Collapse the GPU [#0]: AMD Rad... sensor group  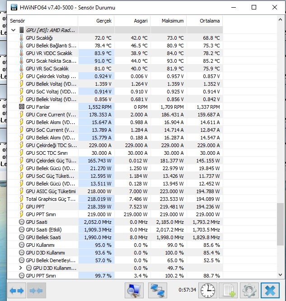[13, 30]
